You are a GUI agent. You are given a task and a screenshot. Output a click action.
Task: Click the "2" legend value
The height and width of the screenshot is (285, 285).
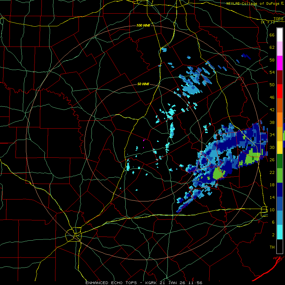click(x=273, y=235)
